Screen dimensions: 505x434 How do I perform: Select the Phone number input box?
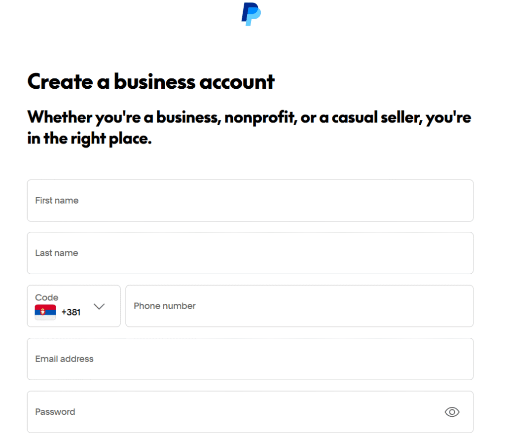pos(299,306)
